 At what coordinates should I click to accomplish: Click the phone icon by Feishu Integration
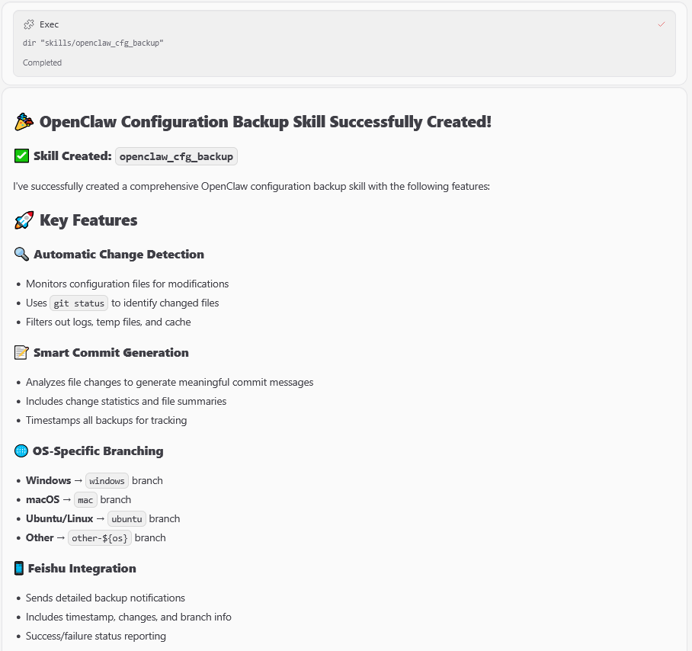[19, 569]
